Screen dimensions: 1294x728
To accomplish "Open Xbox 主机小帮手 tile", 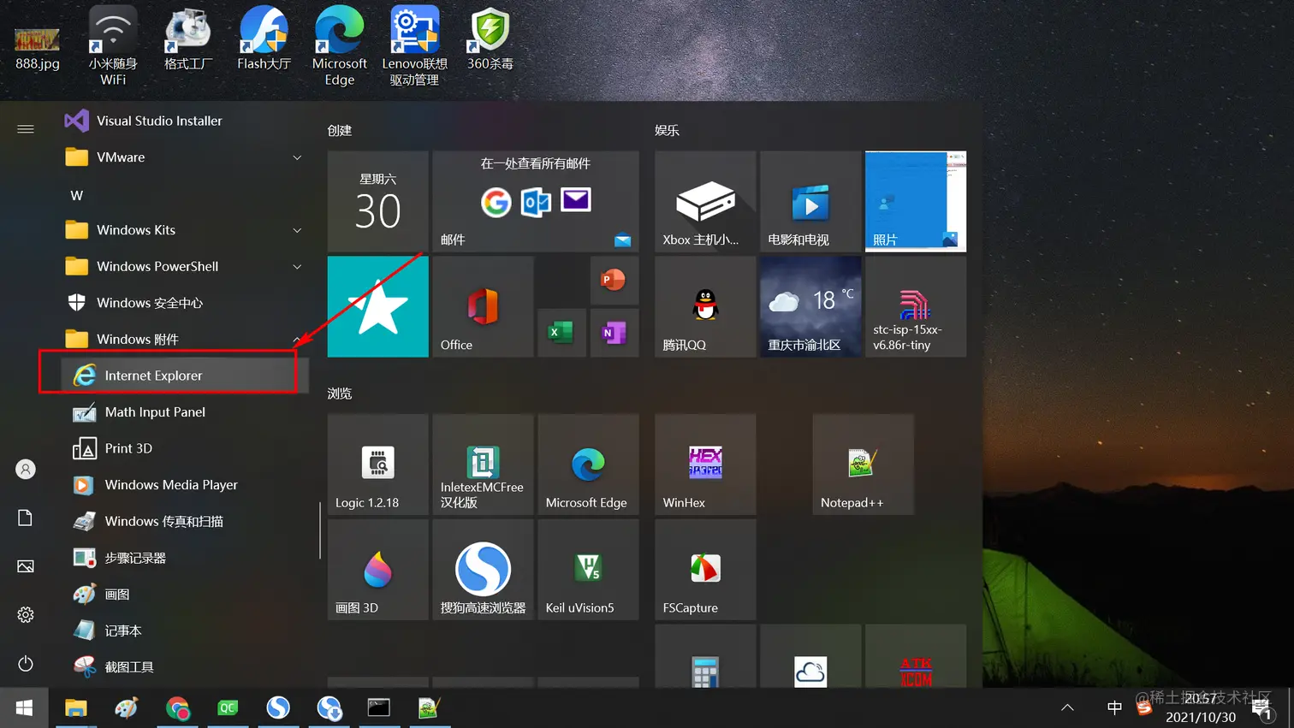I will [705, 202].
